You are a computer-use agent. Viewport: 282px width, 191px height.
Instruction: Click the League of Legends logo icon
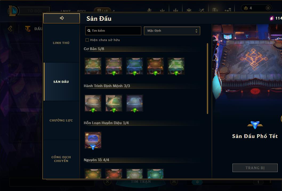pos(13,11)
